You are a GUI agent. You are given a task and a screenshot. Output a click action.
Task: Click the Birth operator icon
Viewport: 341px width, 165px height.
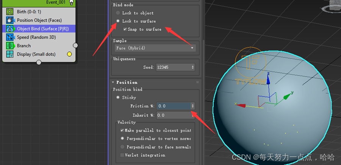tap(10, 12)
